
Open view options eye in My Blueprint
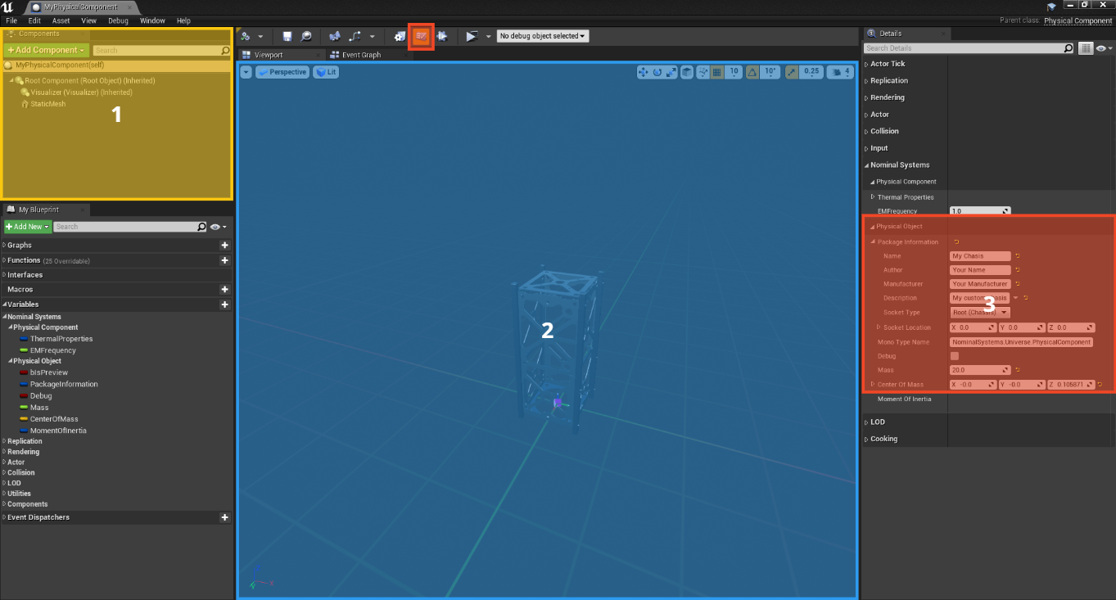[x=218, y=227]
